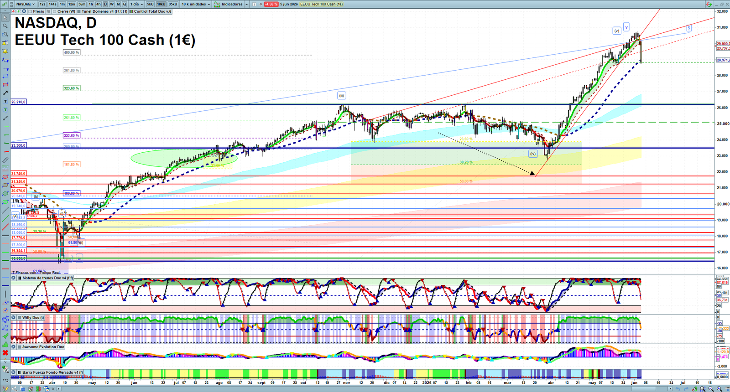
Task: Select the zoom-on-region tool
Action: coord(5,34)
